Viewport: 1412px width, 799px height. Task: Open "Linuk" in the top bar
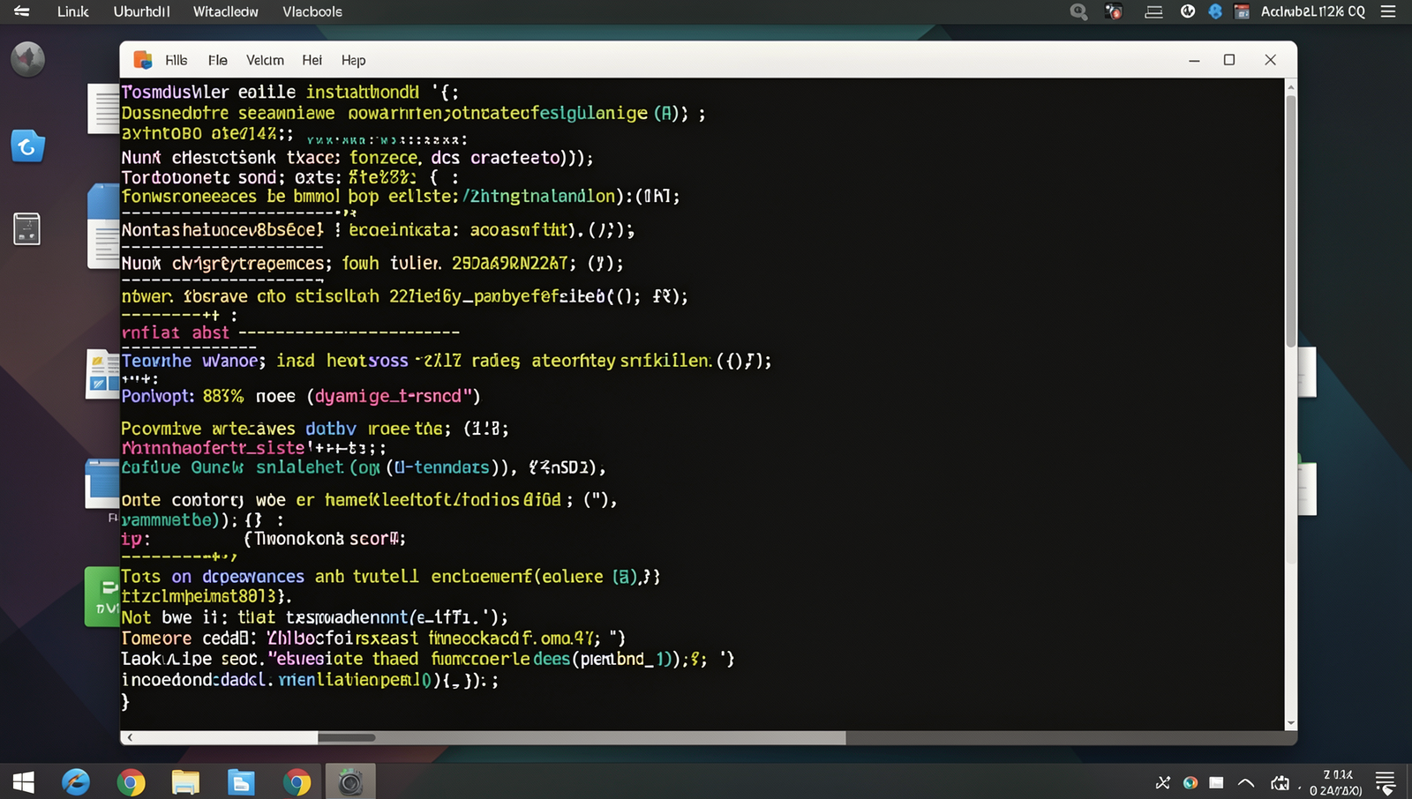73,11
